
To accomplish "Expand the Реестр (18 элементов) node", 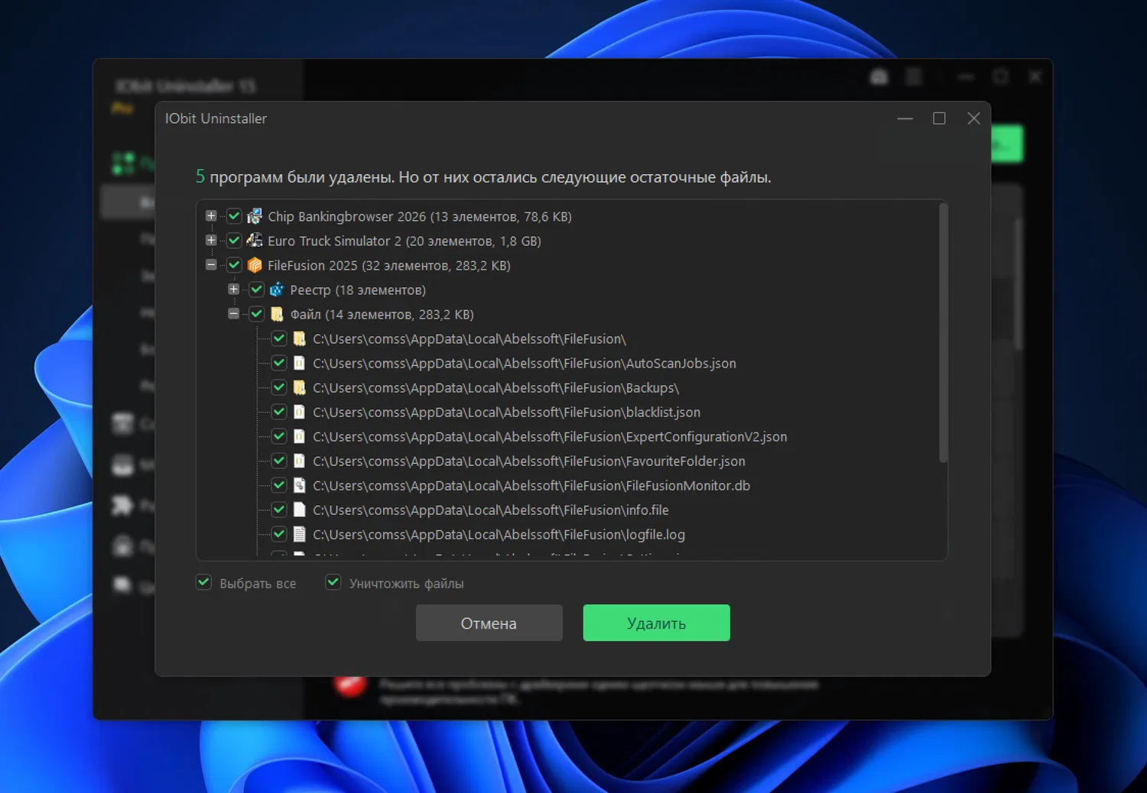I will pyautogui.click(x=233, y=290).
